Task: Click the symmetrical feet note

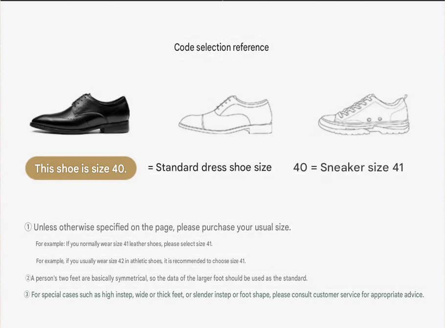Action: pos(169,278)
